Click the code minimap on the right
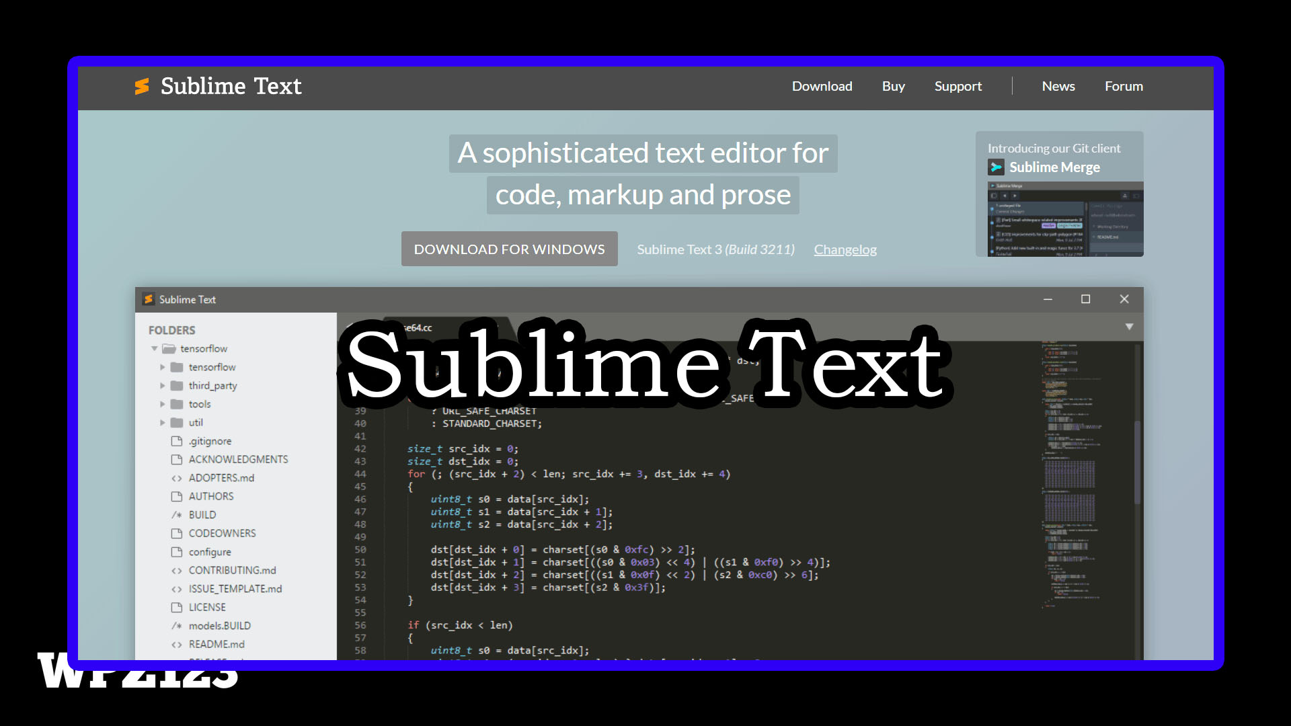The height and width of the screenshot is (726, 1291). (1072, 474)
